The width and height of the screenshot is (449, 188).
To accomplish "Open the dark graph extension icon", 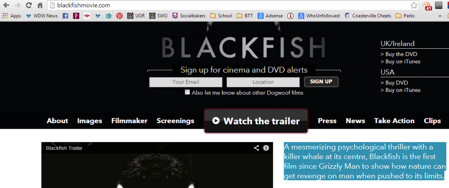I will 438,5.
